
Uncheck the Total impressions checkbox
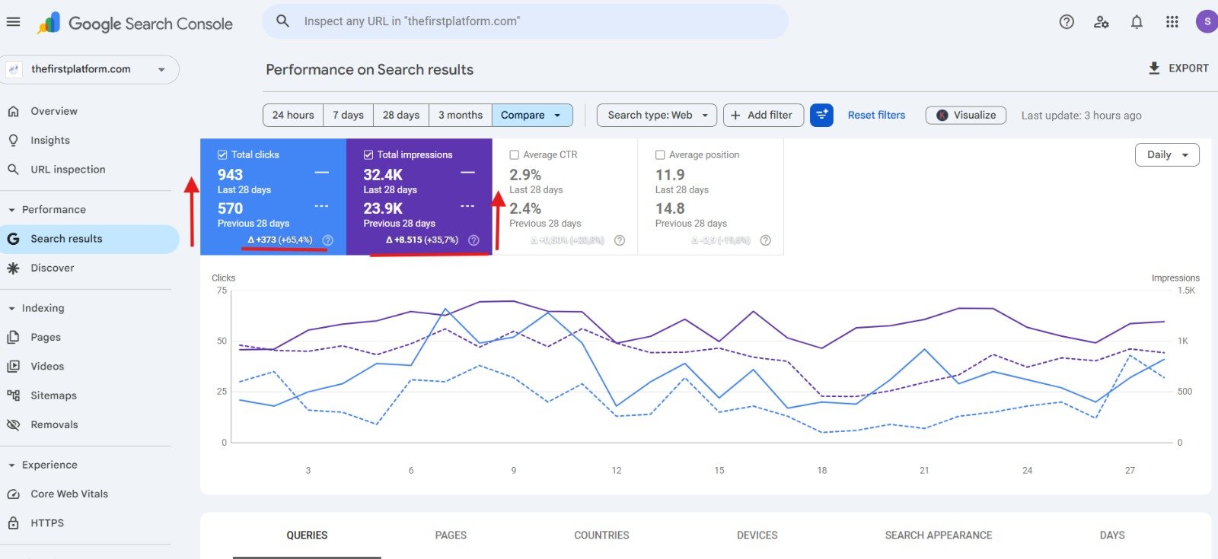pyautogui.click(x=368, y=155)
